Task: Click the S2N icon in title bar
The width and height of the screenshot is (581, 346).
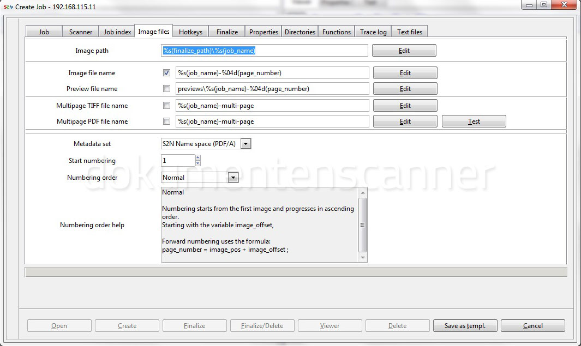Action: tap(8, 7)
